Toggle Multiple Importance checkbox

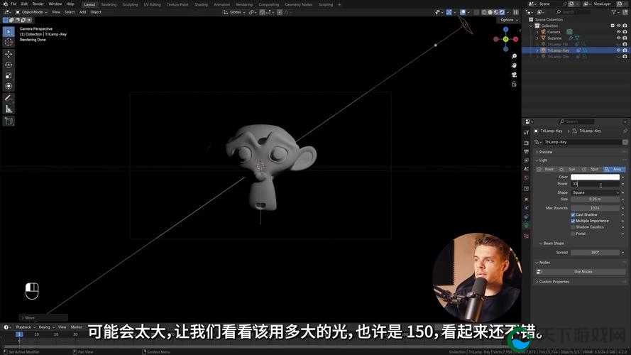point(573,221)
